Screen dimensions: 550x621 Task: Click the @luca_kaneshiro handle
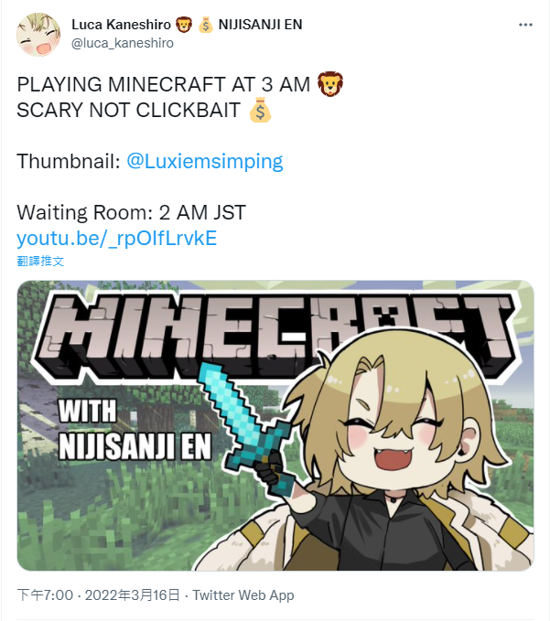(x=123, y=43)
